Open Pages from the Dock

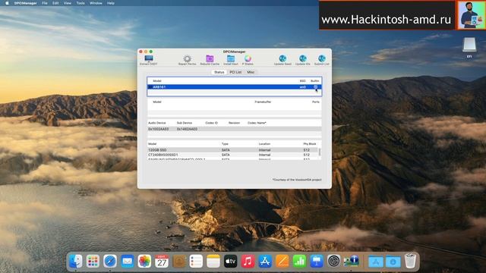[x=282, y=262]
